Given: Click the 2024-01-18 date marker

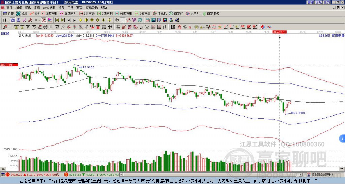Looking at the screenshot, I should pyautogui.click(x=279, y=32).
